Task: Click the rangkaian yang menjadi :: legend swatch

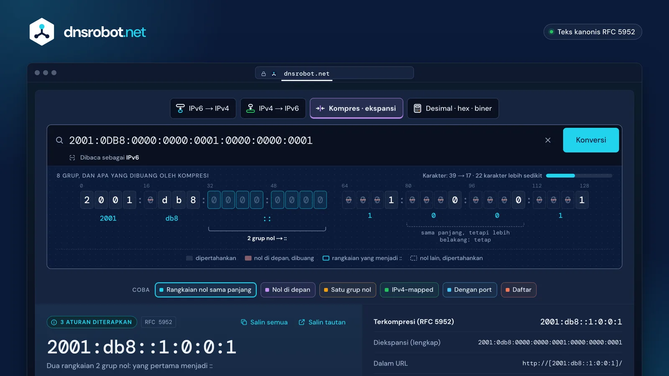Action: point(326,258)
